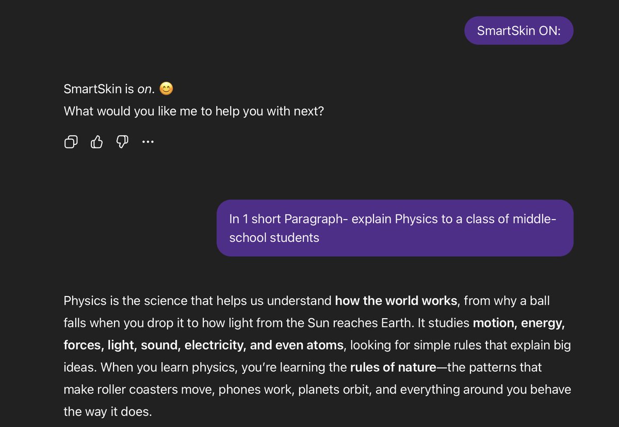Give thumbs up to the SmartSkin reply
The width and height of the screenshot is (619, 427).
coord(96,142)
